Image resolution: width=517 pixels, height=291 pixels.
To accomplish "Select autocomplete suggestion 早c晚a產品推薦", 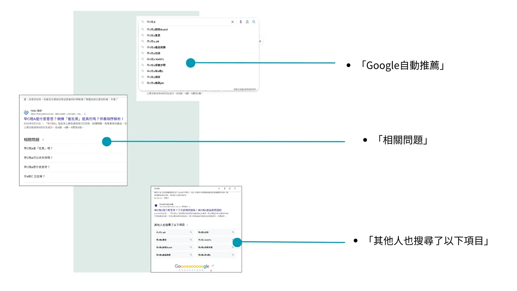I will [199, 47].
